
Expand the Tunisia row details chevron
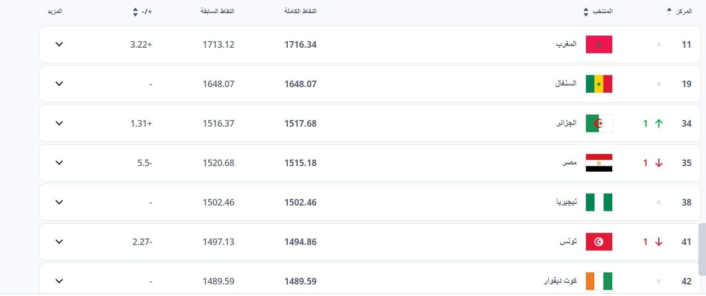[x=59, y=242]
